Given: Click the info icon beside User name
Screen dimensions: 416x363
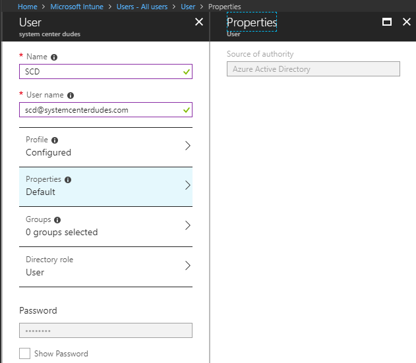Looking at the screenshot, I should tap(71, 96).
